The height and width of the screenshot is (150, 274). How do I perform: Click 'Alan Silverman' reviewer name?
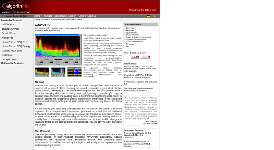tap(151, 121)
